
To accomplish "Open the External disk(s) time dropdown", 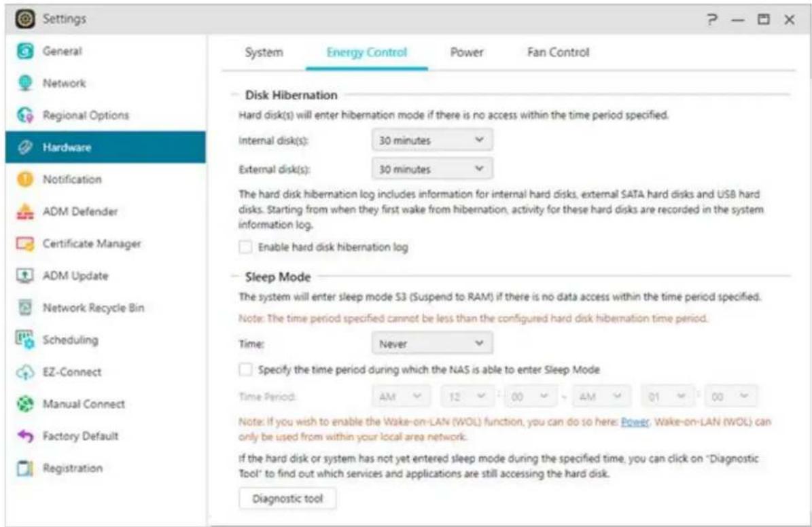I will click(431, 168).
